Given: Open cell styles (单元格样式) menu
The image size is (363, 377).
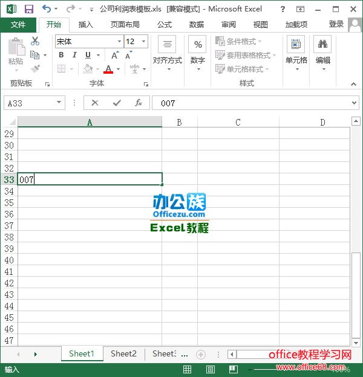Looking at the screenshot, I should 242,69.
